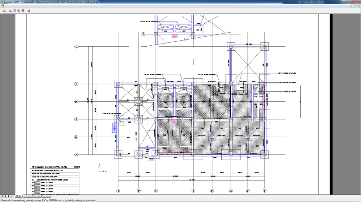Open the Layout1 tab

click(27, 196)
